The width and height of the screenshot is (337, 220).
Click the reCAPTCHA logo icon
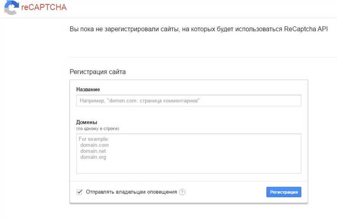[x=11, y=7]
